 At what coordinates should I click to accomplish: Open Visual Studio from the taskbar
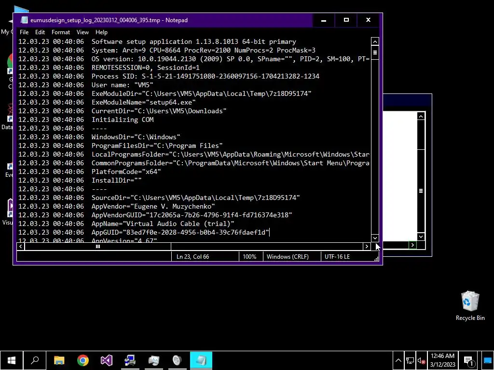tap(107, 360)
